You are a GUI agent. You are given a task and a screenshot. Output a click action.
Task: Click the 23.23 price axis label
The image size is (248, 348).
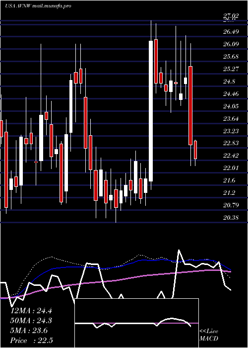(231, 131)
